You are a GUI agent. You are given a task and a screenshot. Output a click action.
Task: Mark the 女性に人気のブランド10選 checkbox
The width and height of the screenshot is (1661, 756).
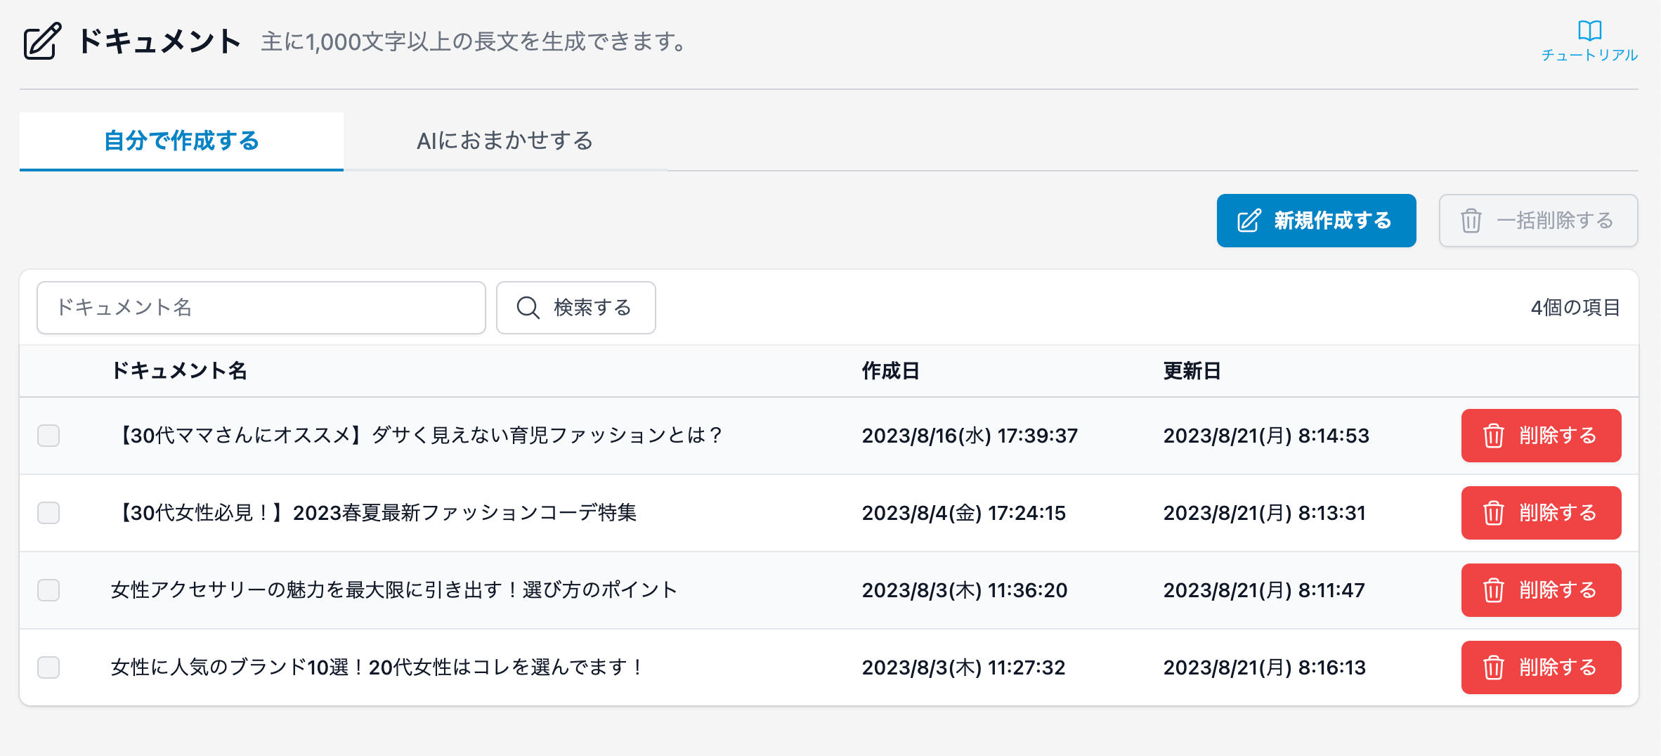(x=48, y=667)
